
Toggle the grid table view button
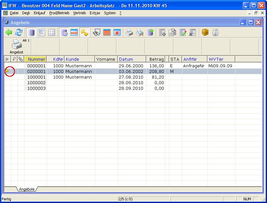click(x=51, y=32)
